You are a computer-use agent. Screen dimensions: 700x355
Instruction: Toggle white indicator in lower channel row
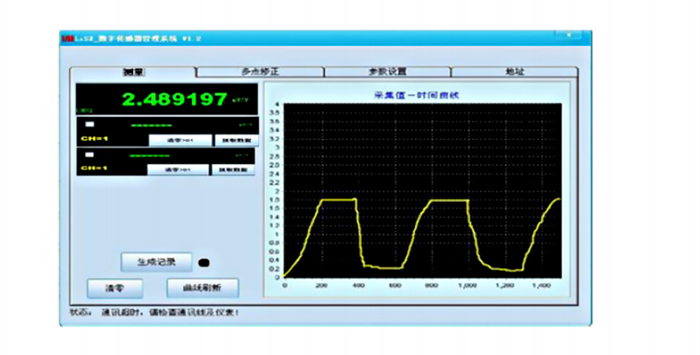pyautogui.click(x=89, y=154)
